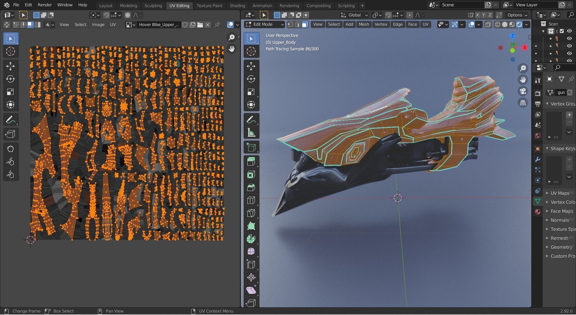Open the Options dropdown in viewport header
Viewport: 576px width, 315px height.
[517, 15]
